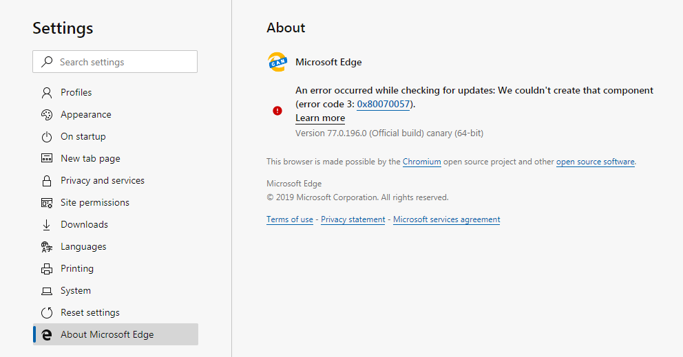This screenshot has width=683, height=357.
Task: Click the System laptop icon
Action: click(x=47, y=291)
